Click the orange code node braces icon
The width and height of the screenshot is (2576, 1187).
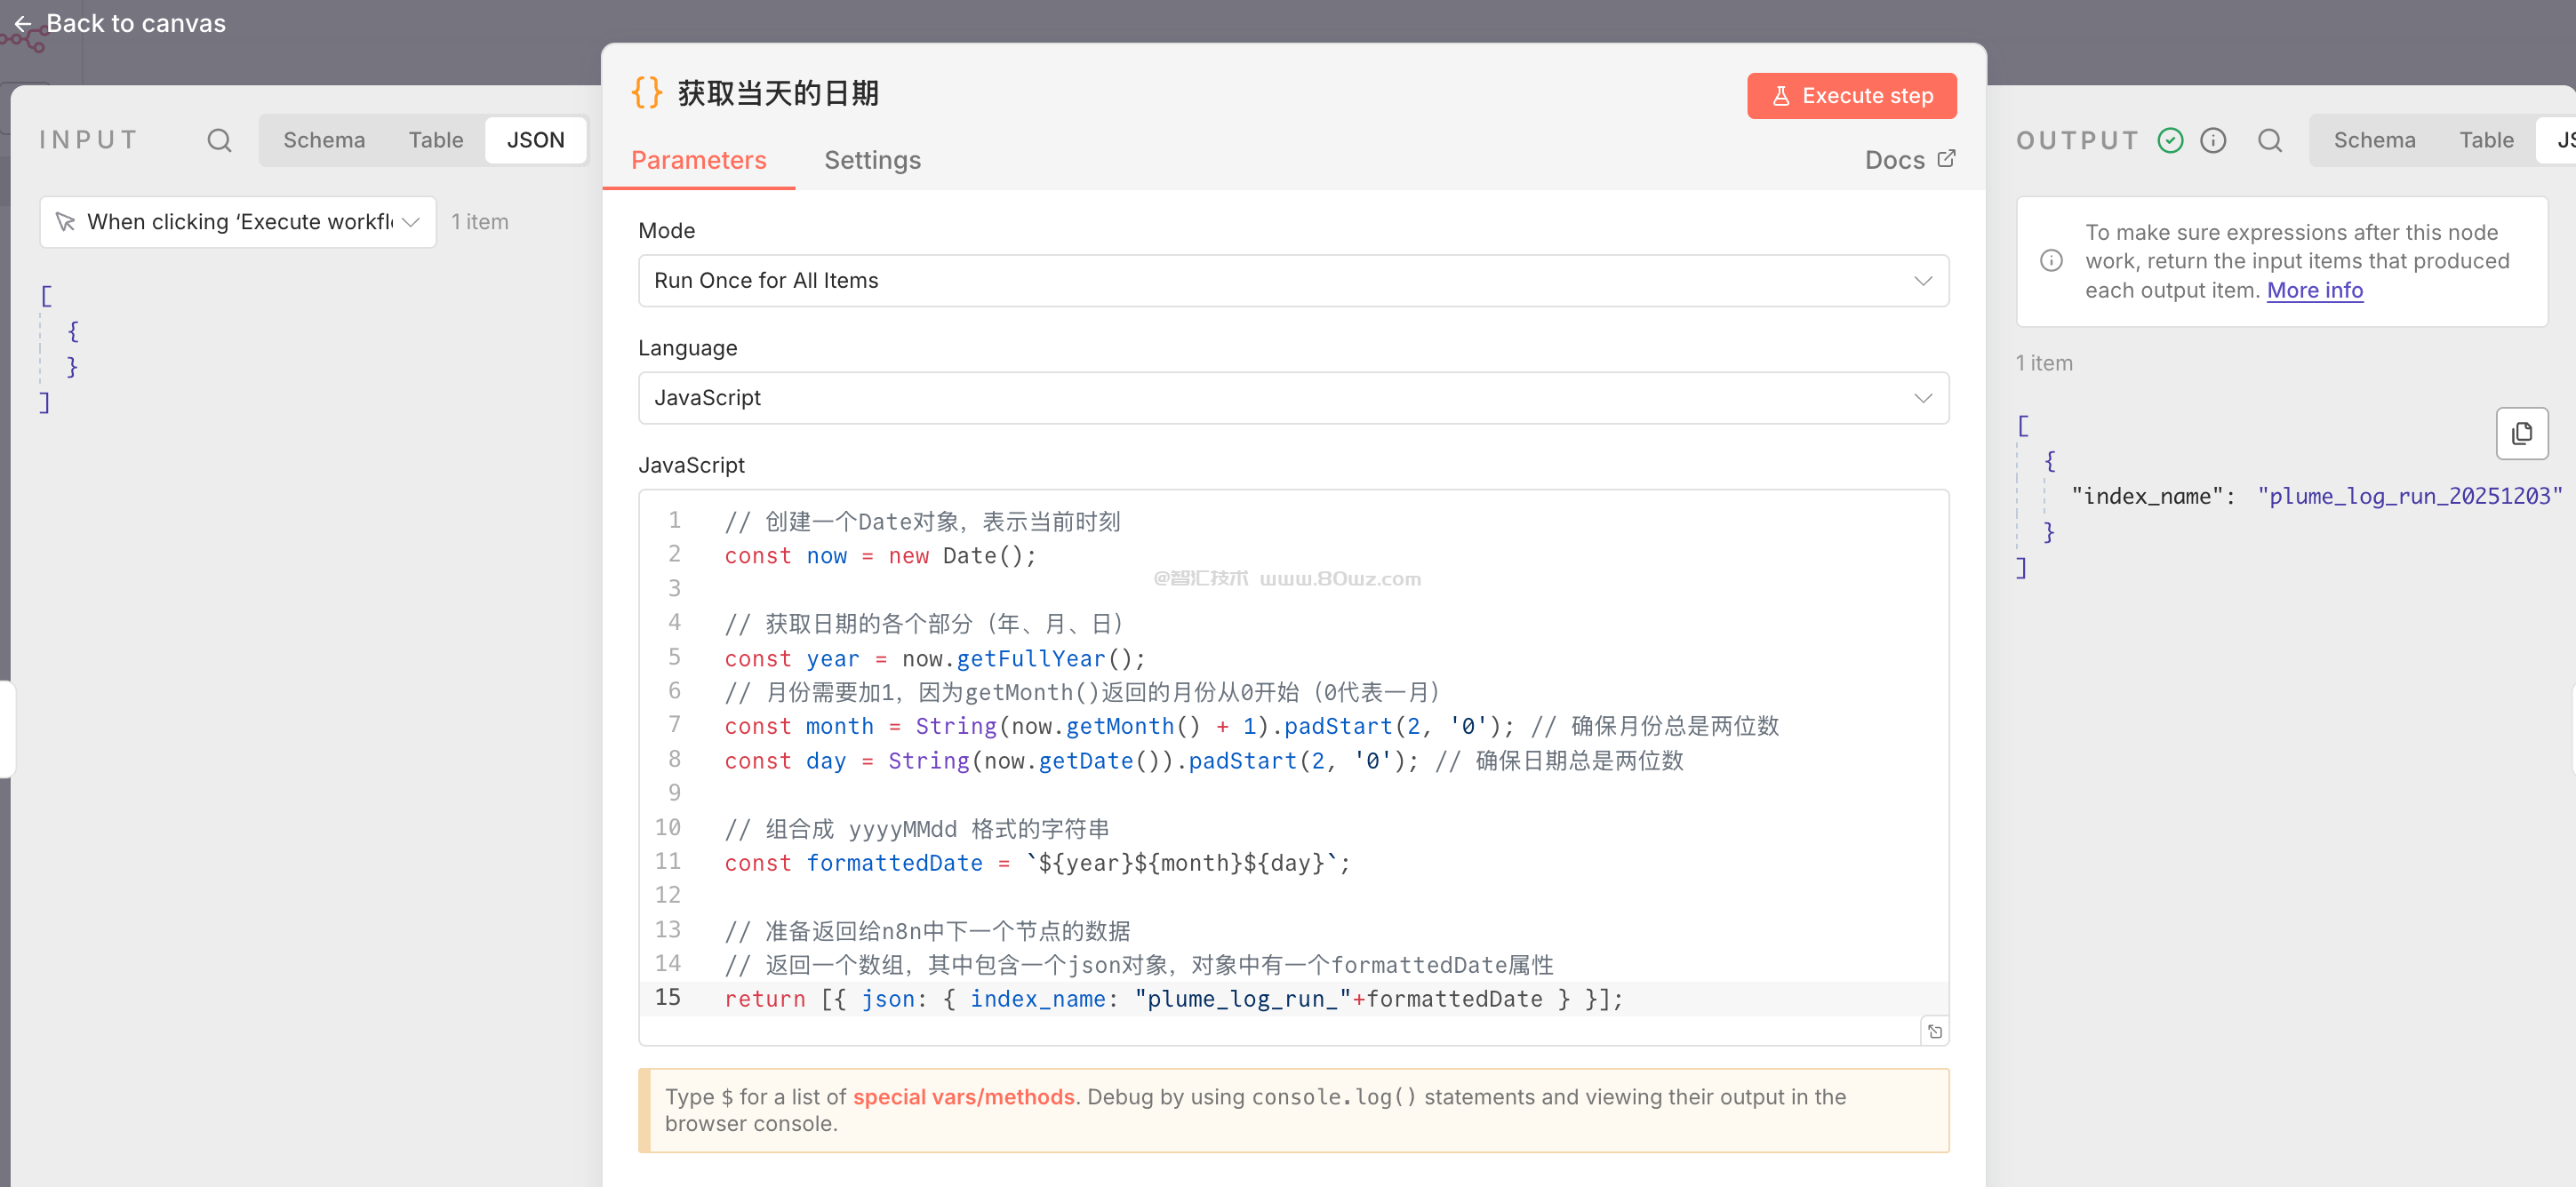pos(647,93)
